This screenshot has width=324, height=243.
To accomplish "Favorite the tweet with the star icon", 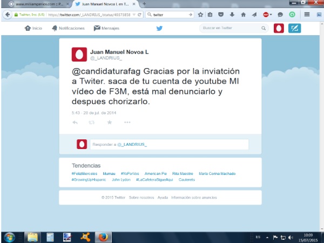I will point(110,123).
